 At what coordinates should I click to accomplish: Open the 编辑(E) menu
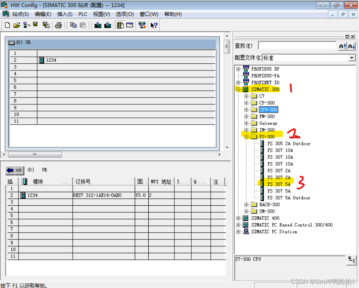pyautogui.click(x=43, y=14)
